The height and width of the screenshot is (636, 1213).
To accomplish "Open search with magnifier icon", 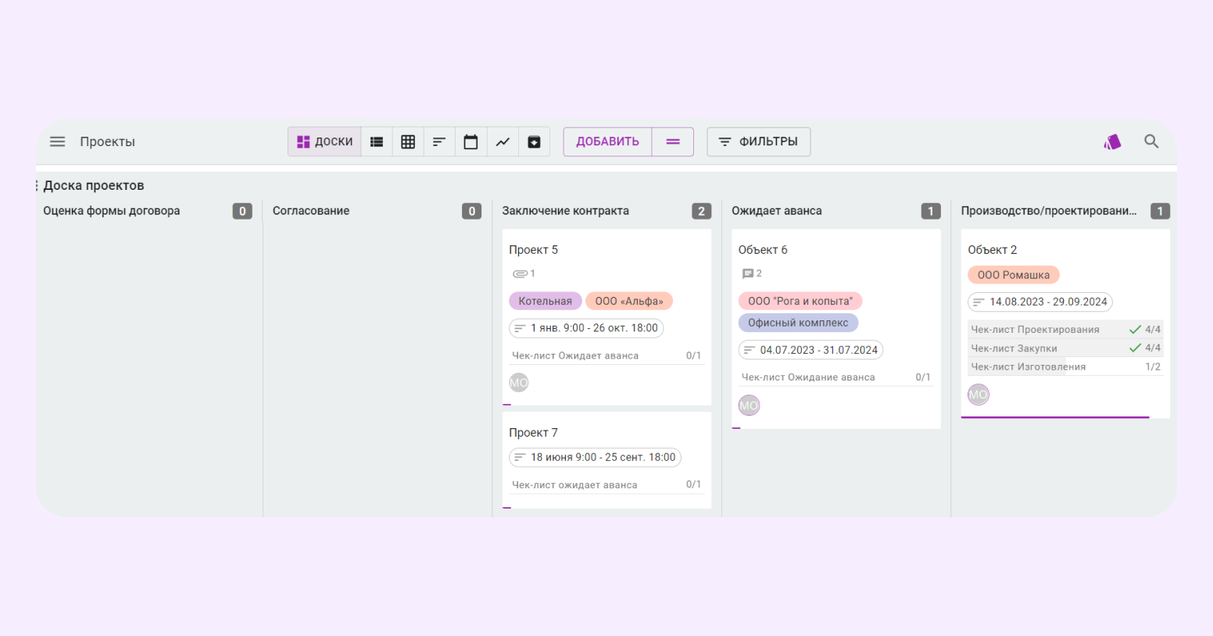I will coord(1151,141).
